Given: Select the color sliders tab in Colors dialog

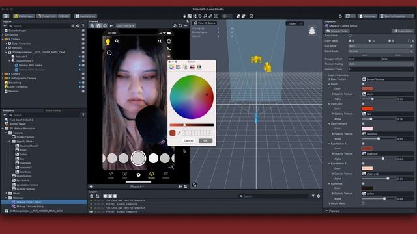Looking at the screenshot, I should coord(178,67).
